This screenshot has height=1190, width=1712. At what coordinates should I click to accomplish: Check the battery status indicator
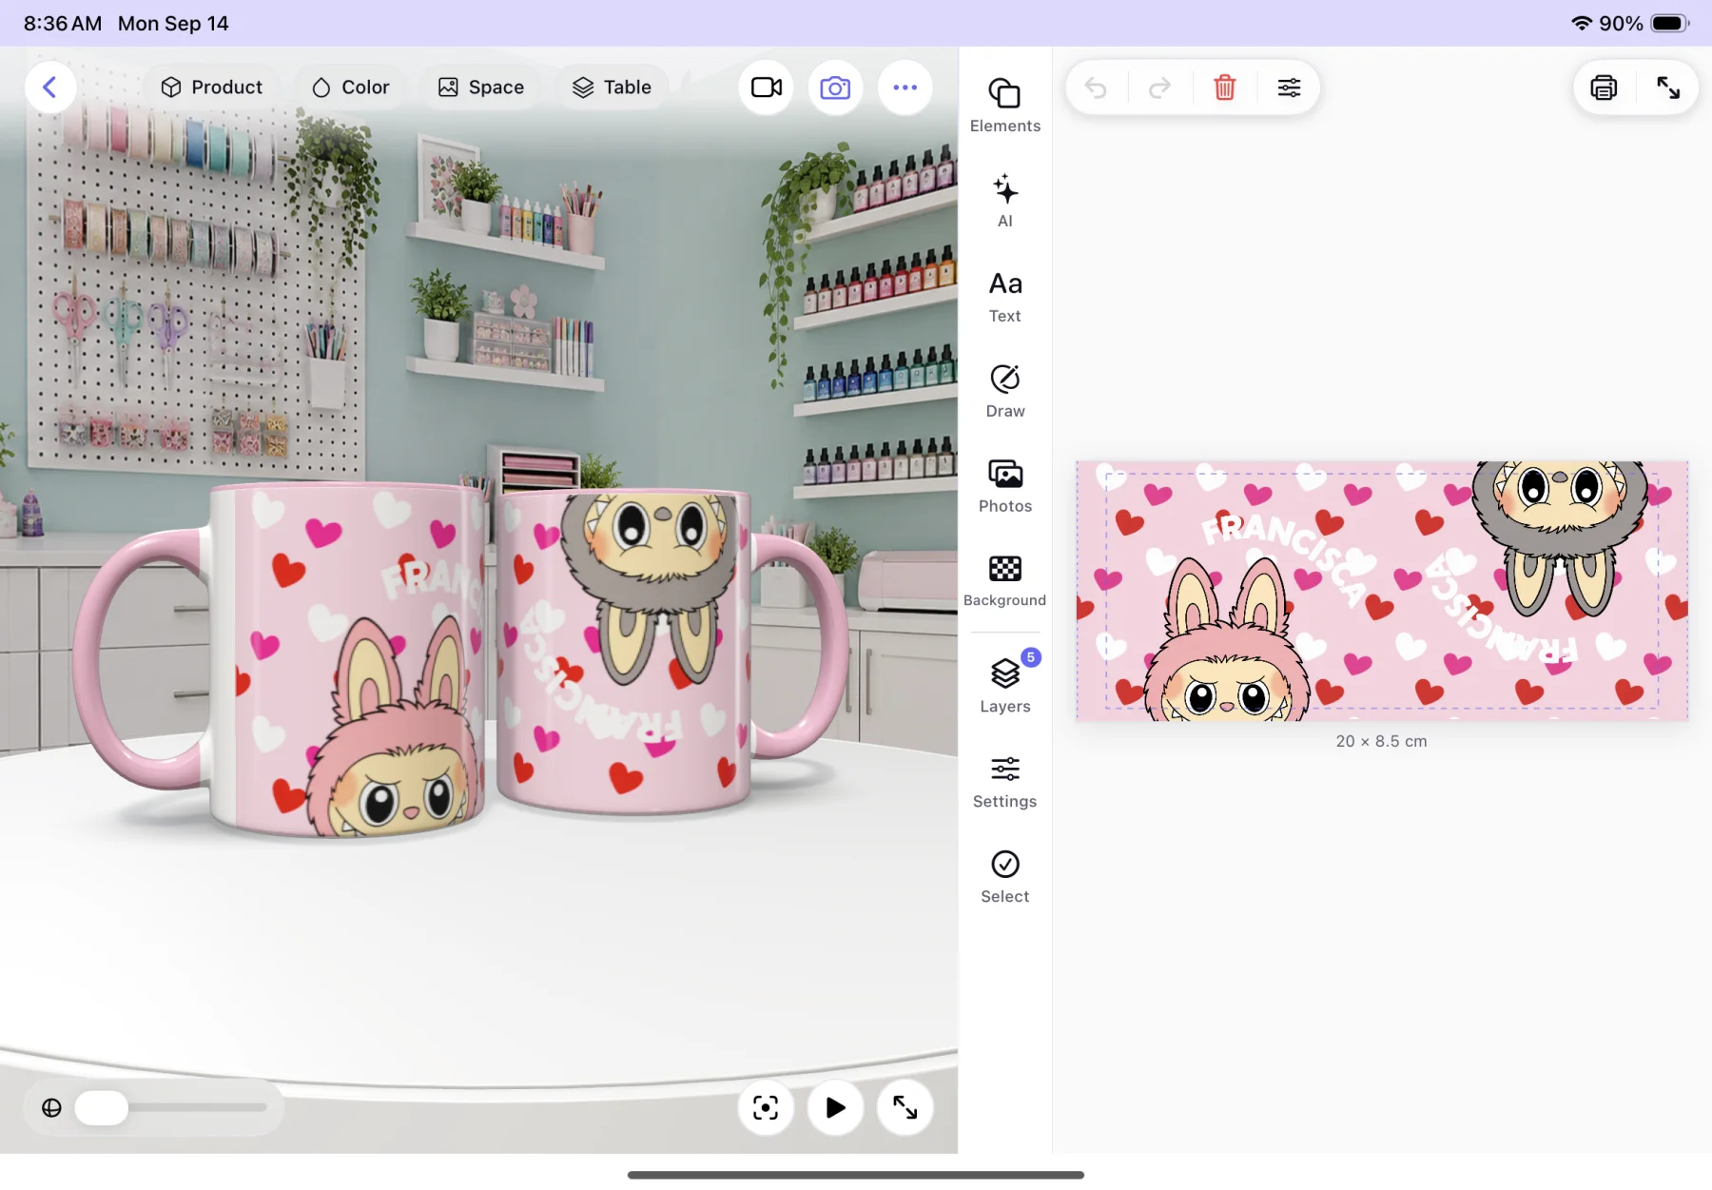pos(1670,23)
